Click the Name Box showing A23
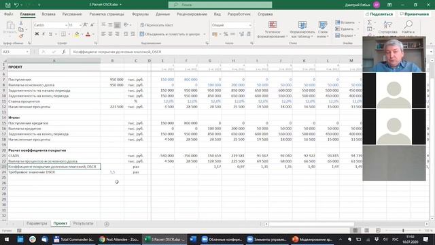Image resolution: width=435 pixels, height=245 pixels. (x=15, y=52)
